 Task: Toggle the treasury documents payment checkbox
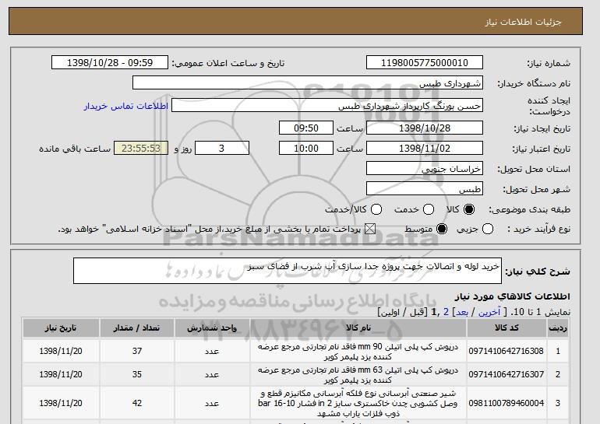(x=369, y=230)
